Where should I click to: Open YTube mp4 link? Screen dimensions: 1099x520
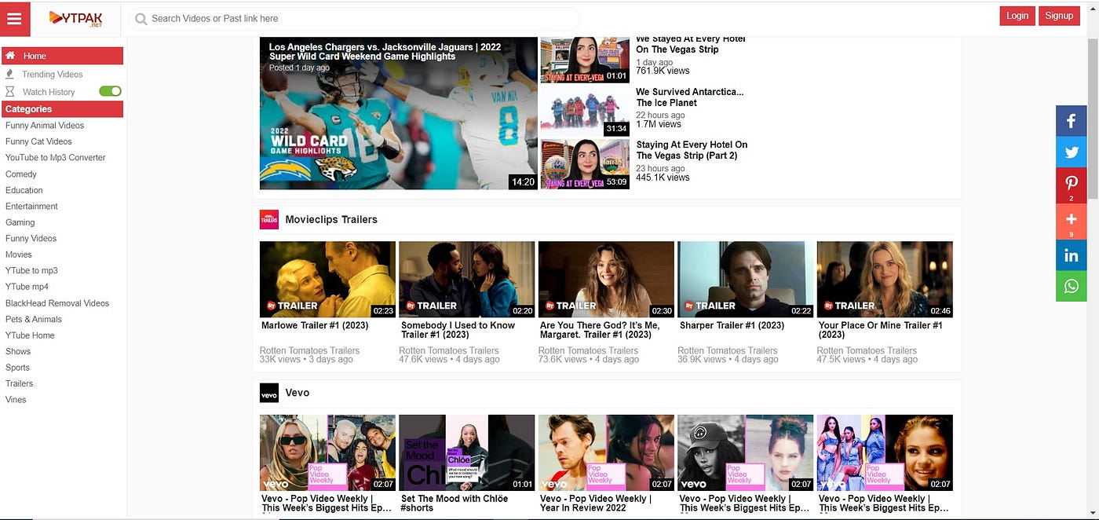pos(27,287)
